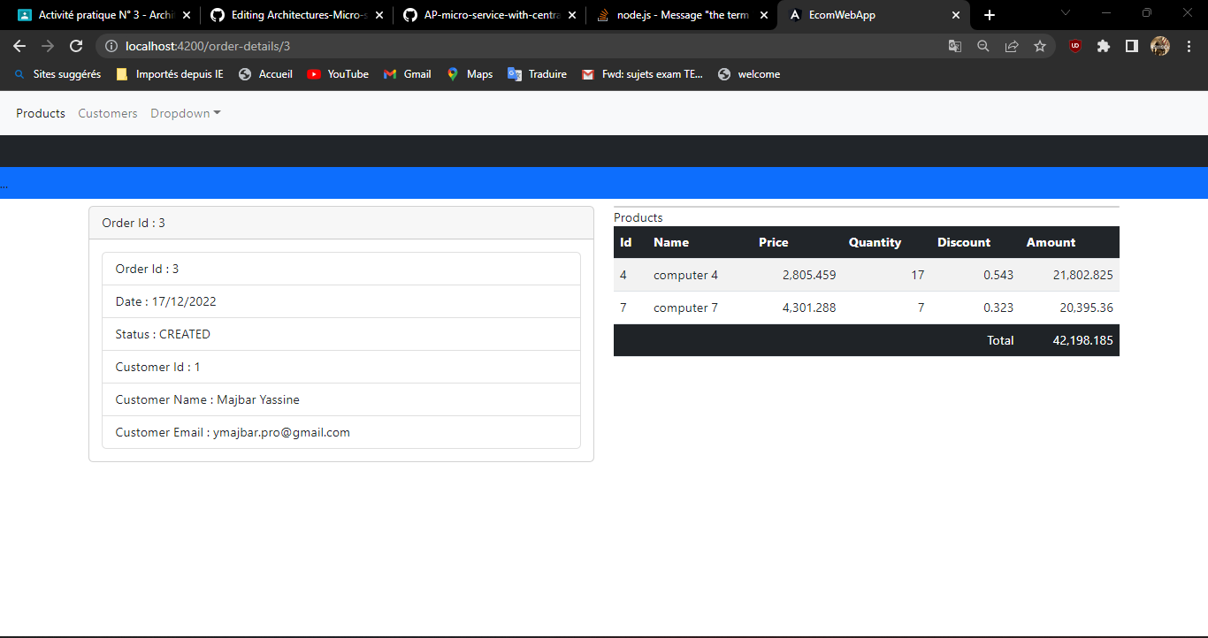Open the share icon next to the star
The image size is (1208, 638).
(x=1012, y=46)
